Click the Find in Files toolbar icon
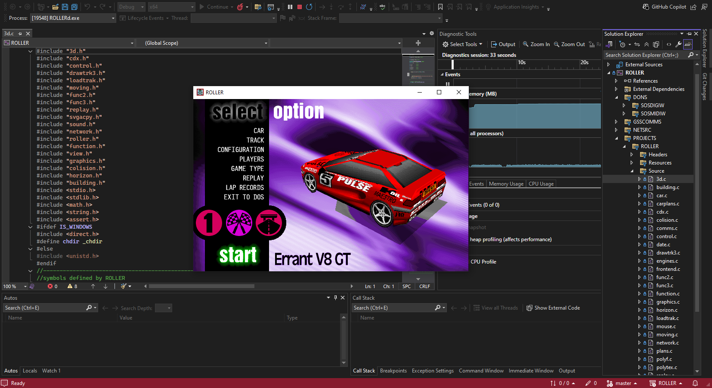The image size is (712, 388). click(258, 7)
